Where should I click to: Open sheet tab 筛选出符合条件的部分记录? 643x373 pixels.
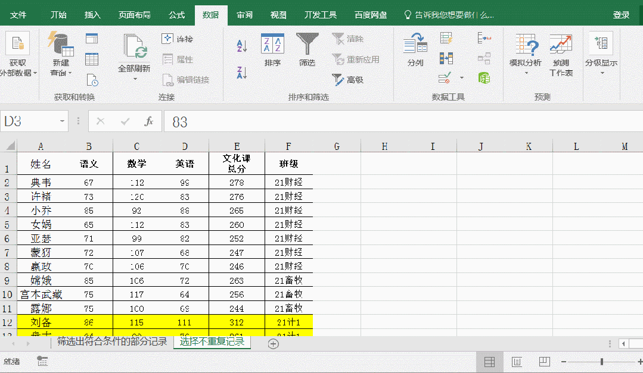pyautogui.click(x=112, y=341)
